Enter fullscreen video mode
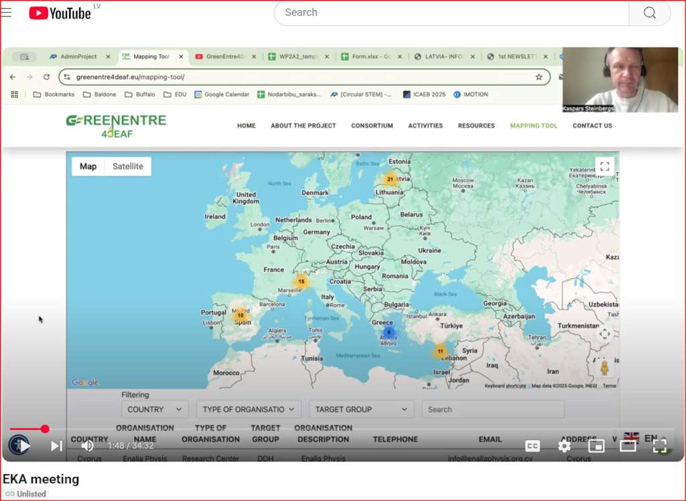Image resolution: width=686 pixels, height=501 pixels. coord(659,445)
